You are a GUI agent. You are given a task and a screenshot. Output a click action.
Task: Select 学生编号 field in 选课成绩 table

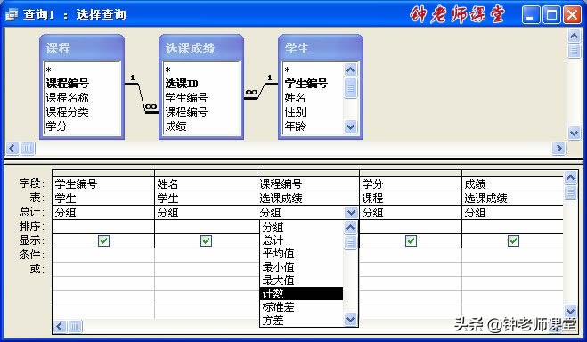click(x=186, y=98)
